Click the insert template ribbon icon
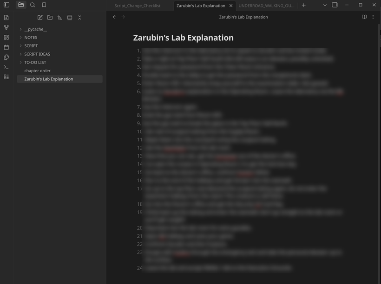The width and height of the screenshot is (381, 284). point(7,57)
